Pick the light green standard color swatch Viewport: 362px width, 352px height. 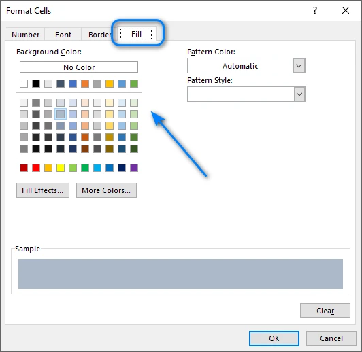pyautogui.click(x=73, y=168)
